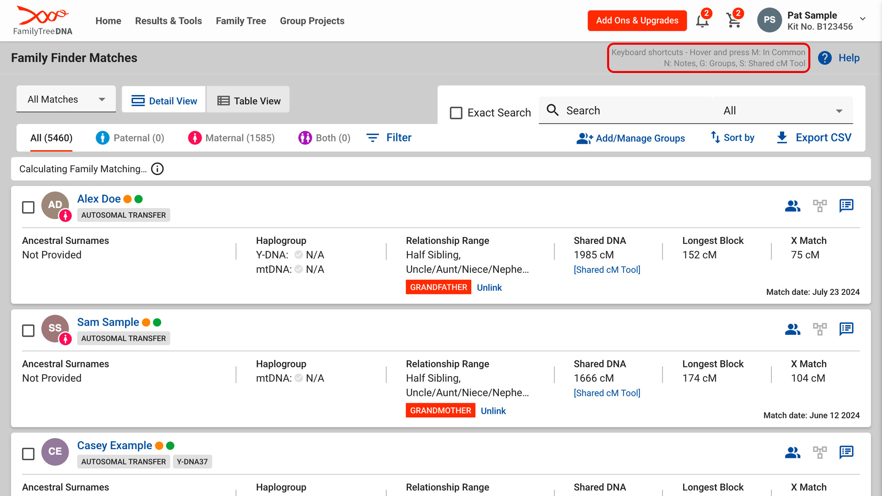Viewport: 882px width, 496px height.
Task: Select Alex Doe's match checkbox
Action: (28, 207)
